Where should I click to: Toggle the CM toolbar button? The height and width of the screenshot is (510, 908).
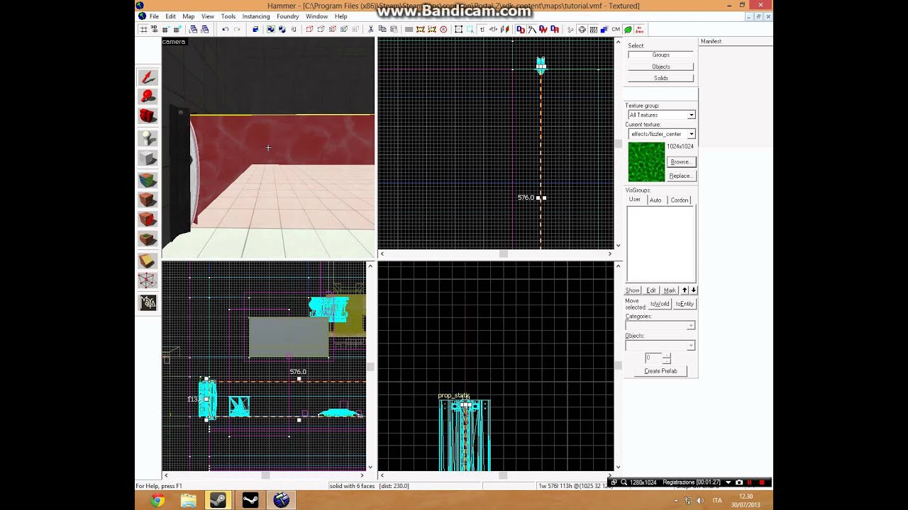click(x=616, y=29)
